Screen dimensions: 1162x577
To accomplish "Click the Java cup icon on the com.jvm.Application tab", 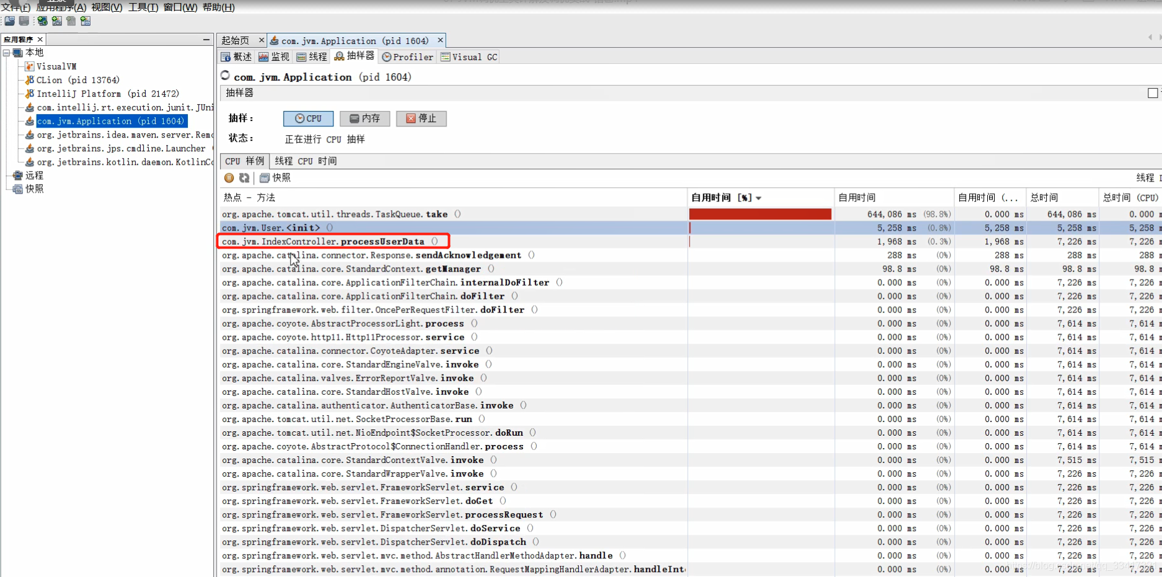I will click(x=275, y=40).
